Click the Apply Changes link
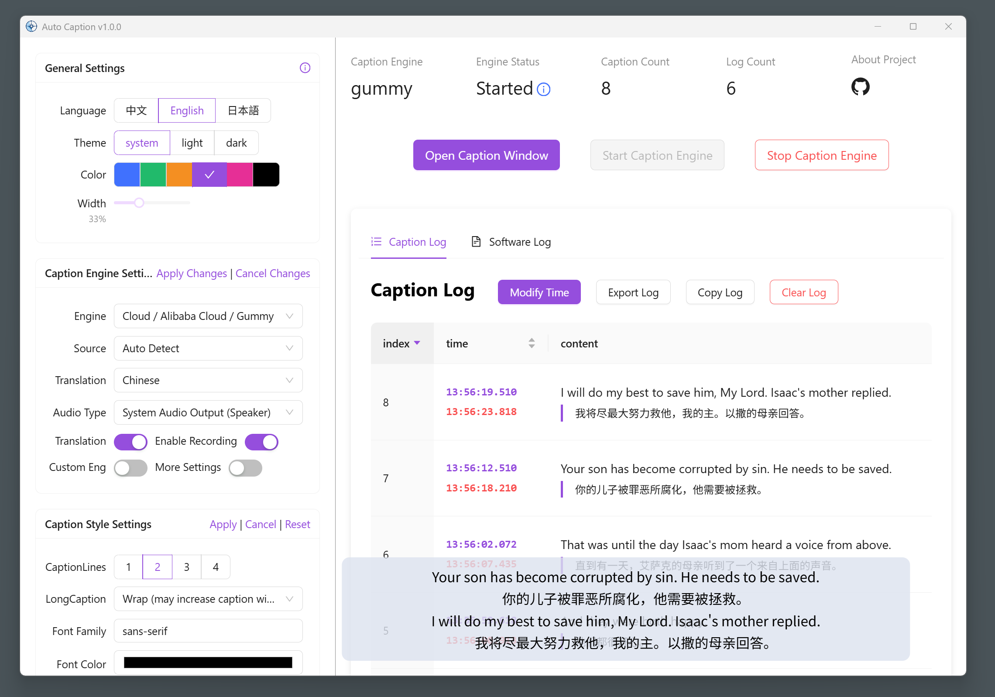Screen dimensions: 995x697 pyautogui.click(x=192, y=273)
